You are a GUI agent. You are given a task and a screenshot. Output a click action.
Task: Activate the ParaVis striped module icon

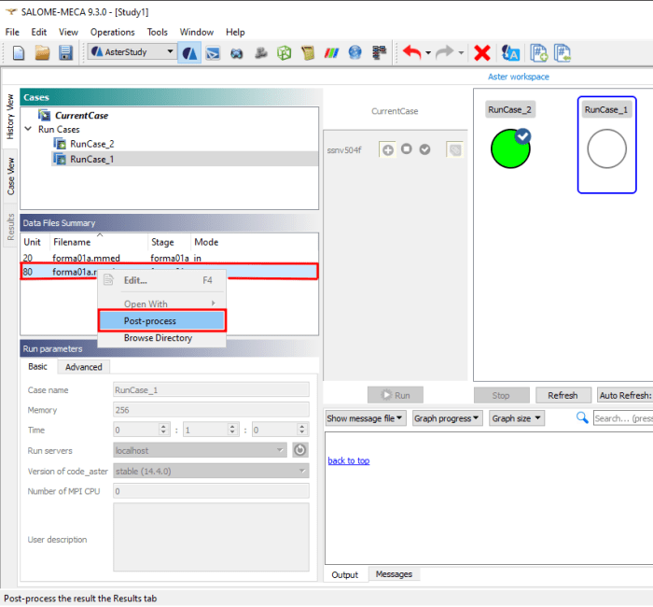coord(331,53)
